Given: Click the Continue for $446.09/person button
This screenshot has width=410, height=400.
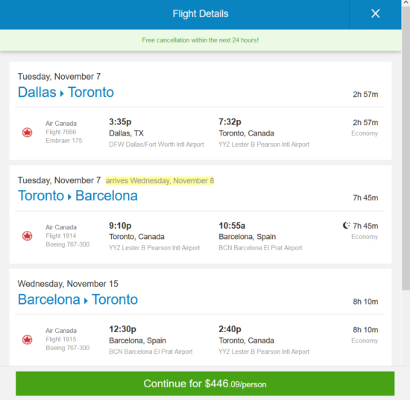Looking at the screenshot, I should click(x=205, y=384).
